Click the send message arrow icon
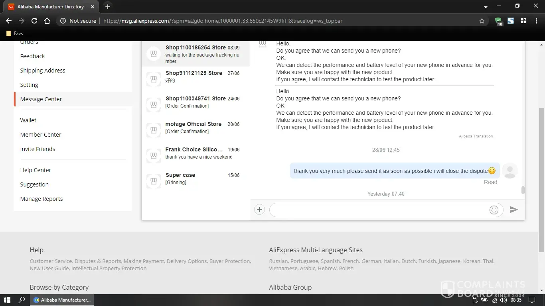This screenshot has width=545, height=306. pos(513,210)
